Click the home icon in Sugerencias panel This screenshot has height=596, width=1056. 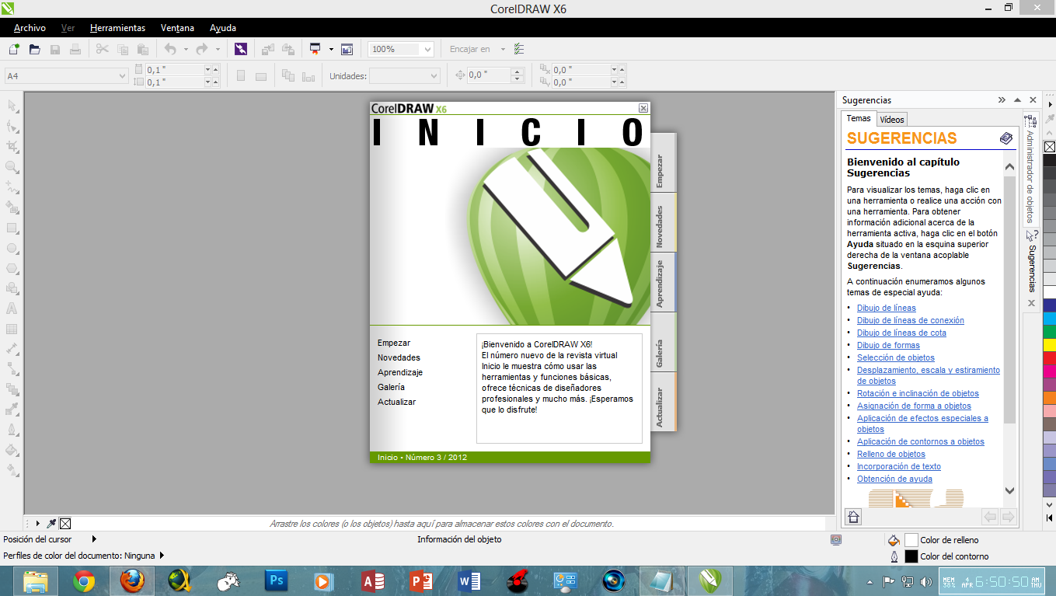point(853,517)
